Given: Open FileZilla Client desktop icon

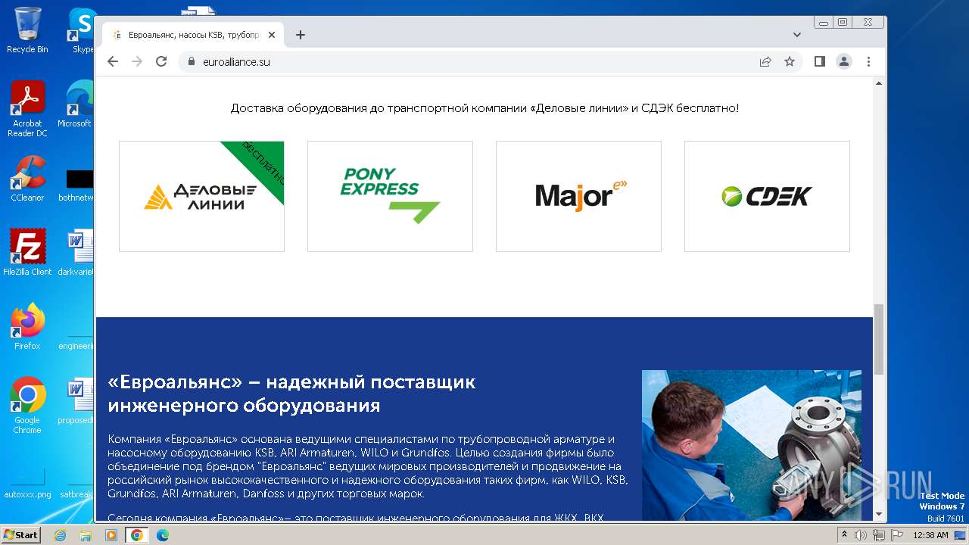Looking at the screenshot, I should tap(27, 252).
